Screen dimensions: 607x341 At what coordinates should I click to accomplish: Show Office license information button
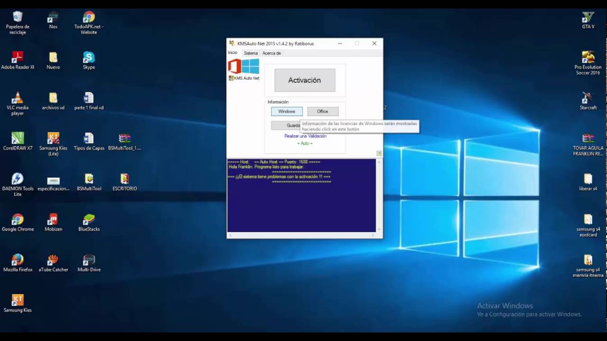[x=322, y=111]
